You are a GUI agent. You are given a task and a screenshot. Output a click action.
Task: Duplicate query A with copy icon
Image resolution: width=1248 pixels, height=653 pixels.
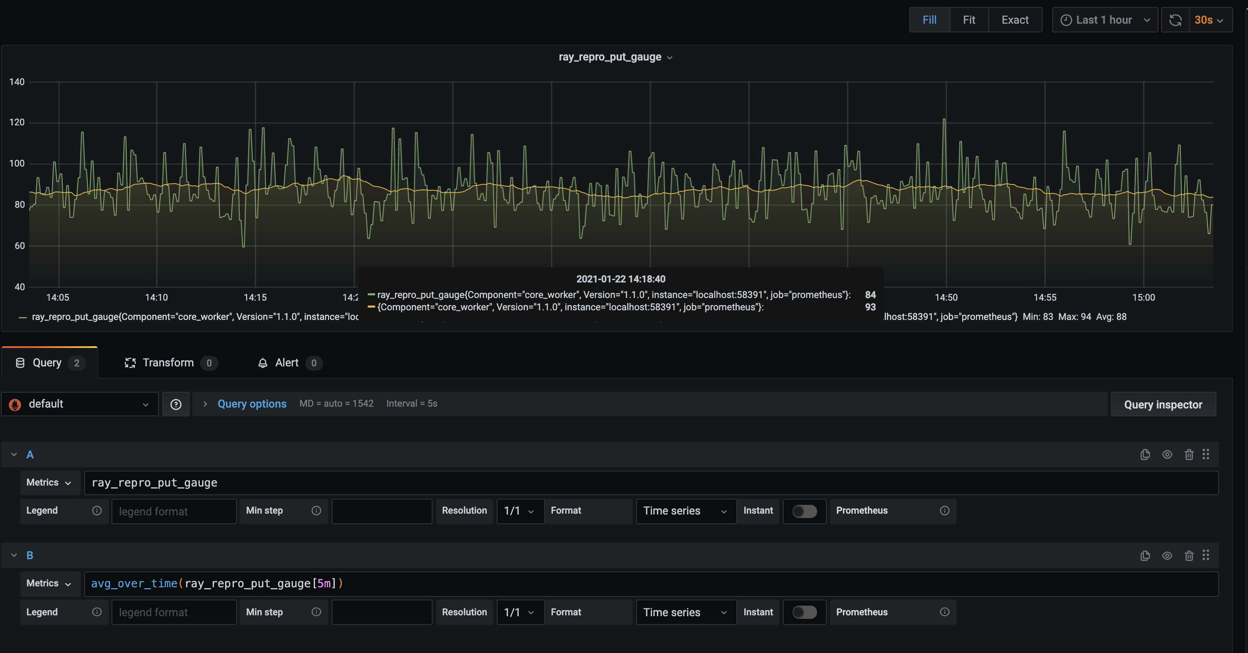1145,454
